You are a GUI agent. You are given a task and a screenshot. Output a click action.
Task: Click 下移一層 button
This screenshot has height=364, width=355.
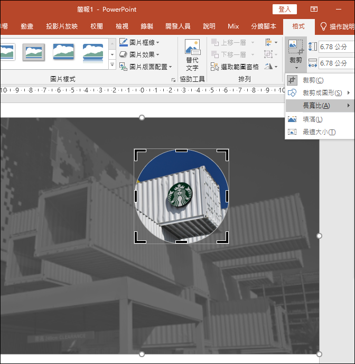(x=228, y=54)
